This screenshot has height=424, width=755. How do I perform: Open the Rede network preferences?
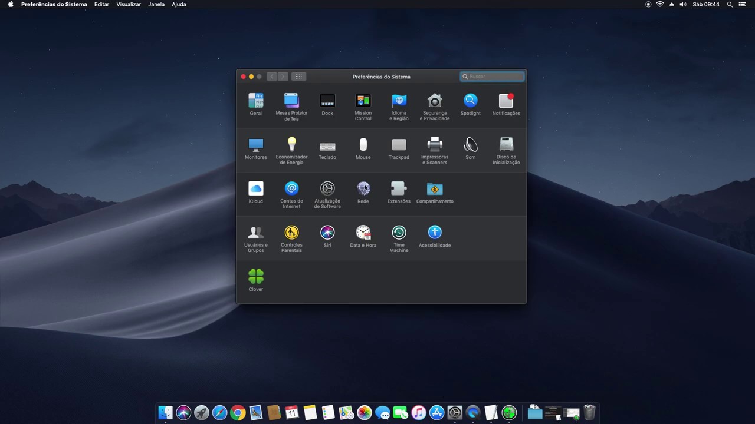coord(363,193)
